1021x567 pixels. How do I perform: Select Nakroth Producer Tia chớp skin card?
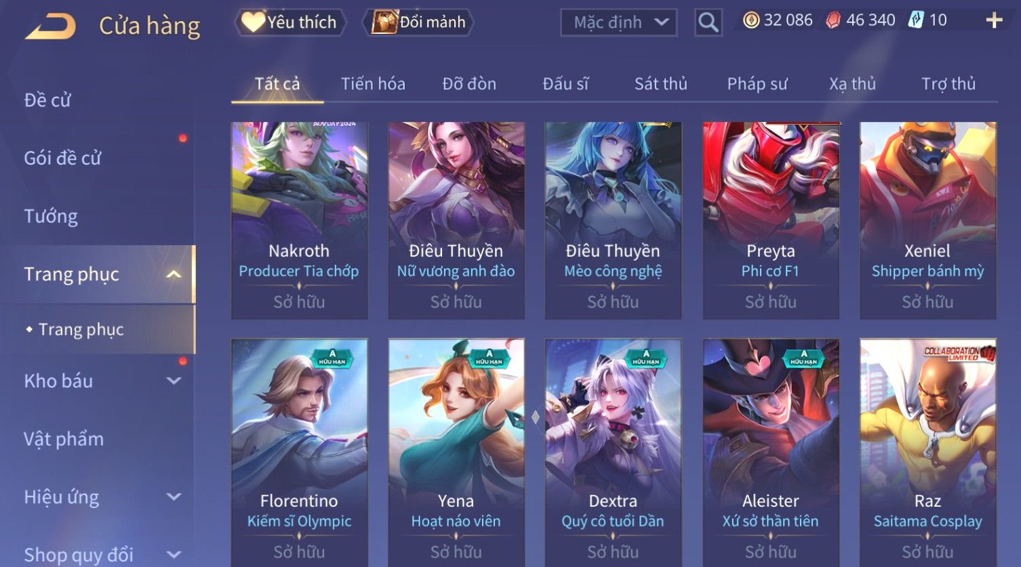[x=299, y=220]
